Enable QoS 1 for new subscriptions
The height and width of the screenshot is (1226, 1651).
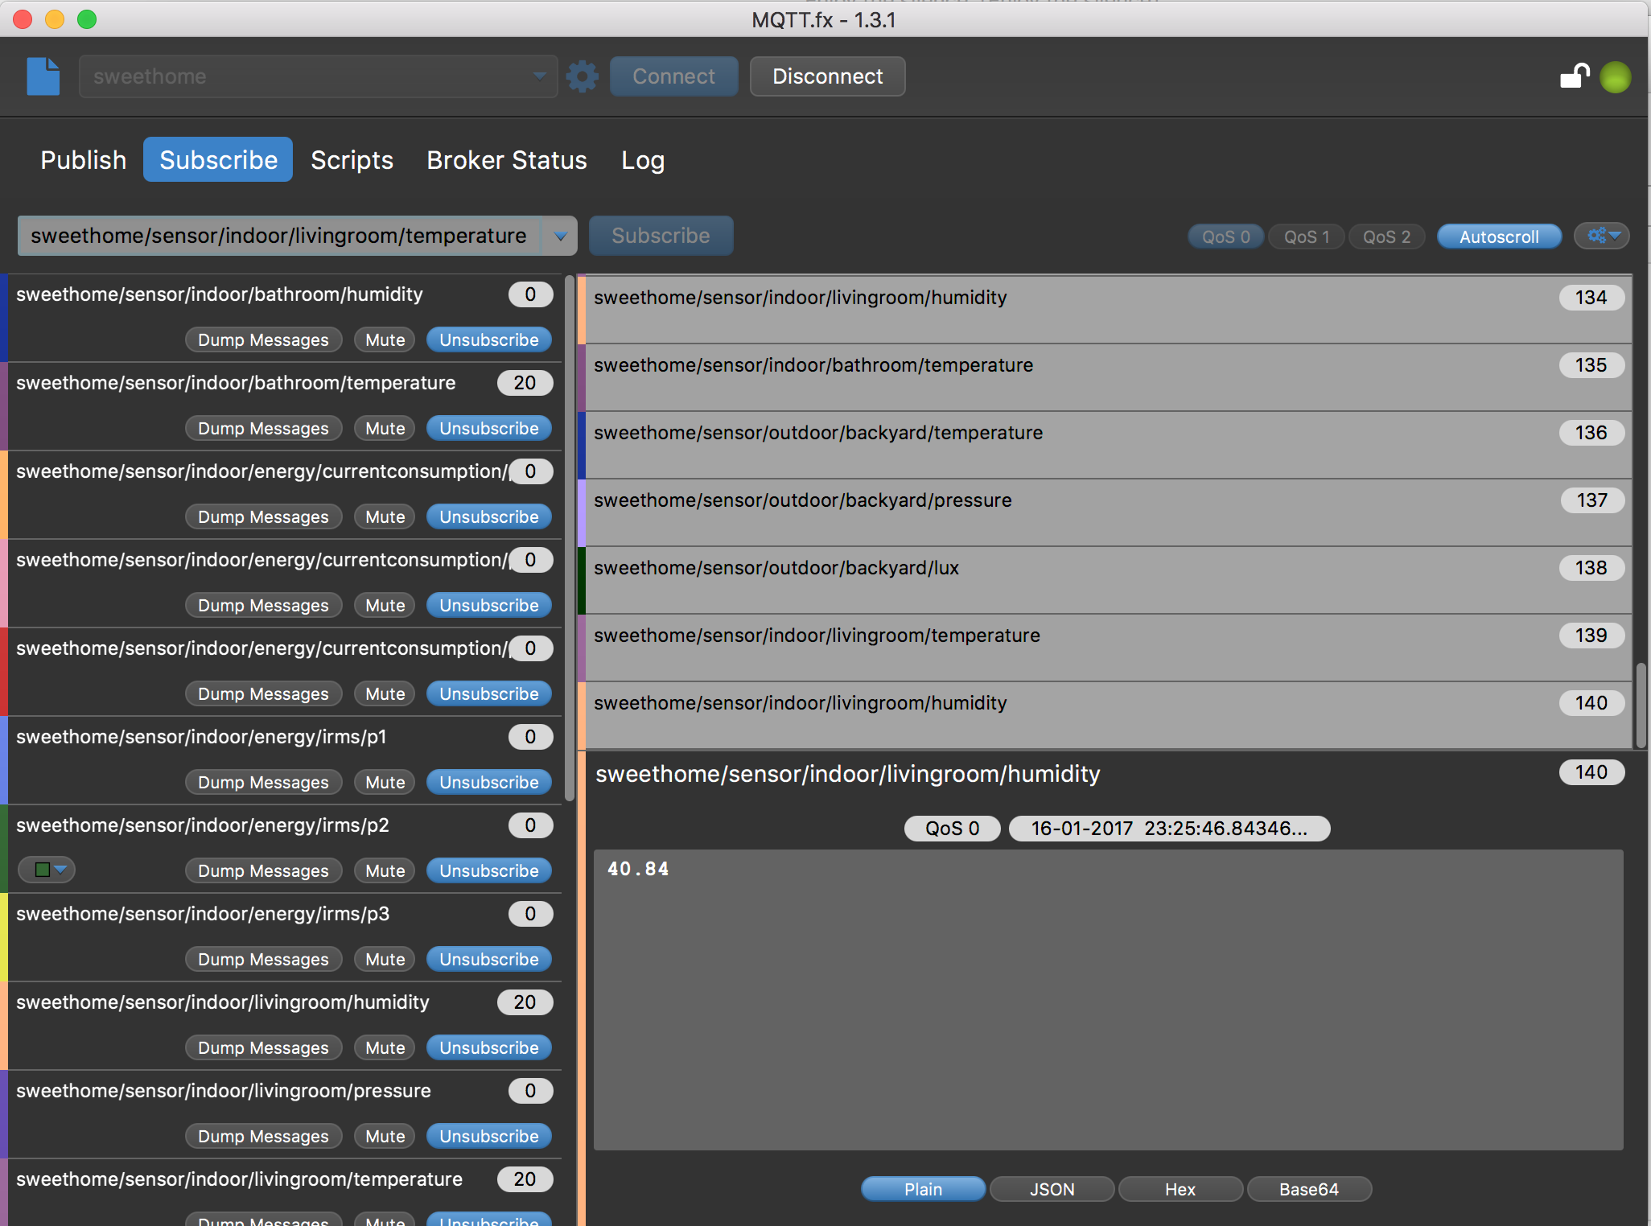point(1306,236)
